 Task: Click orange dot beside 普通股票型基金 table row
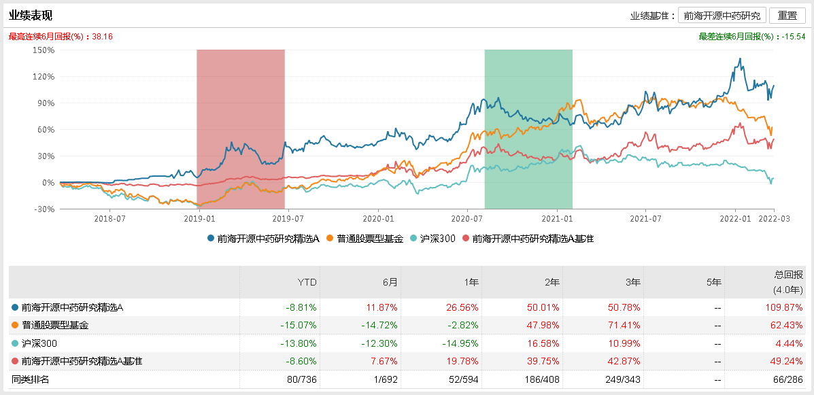point(15,325)
